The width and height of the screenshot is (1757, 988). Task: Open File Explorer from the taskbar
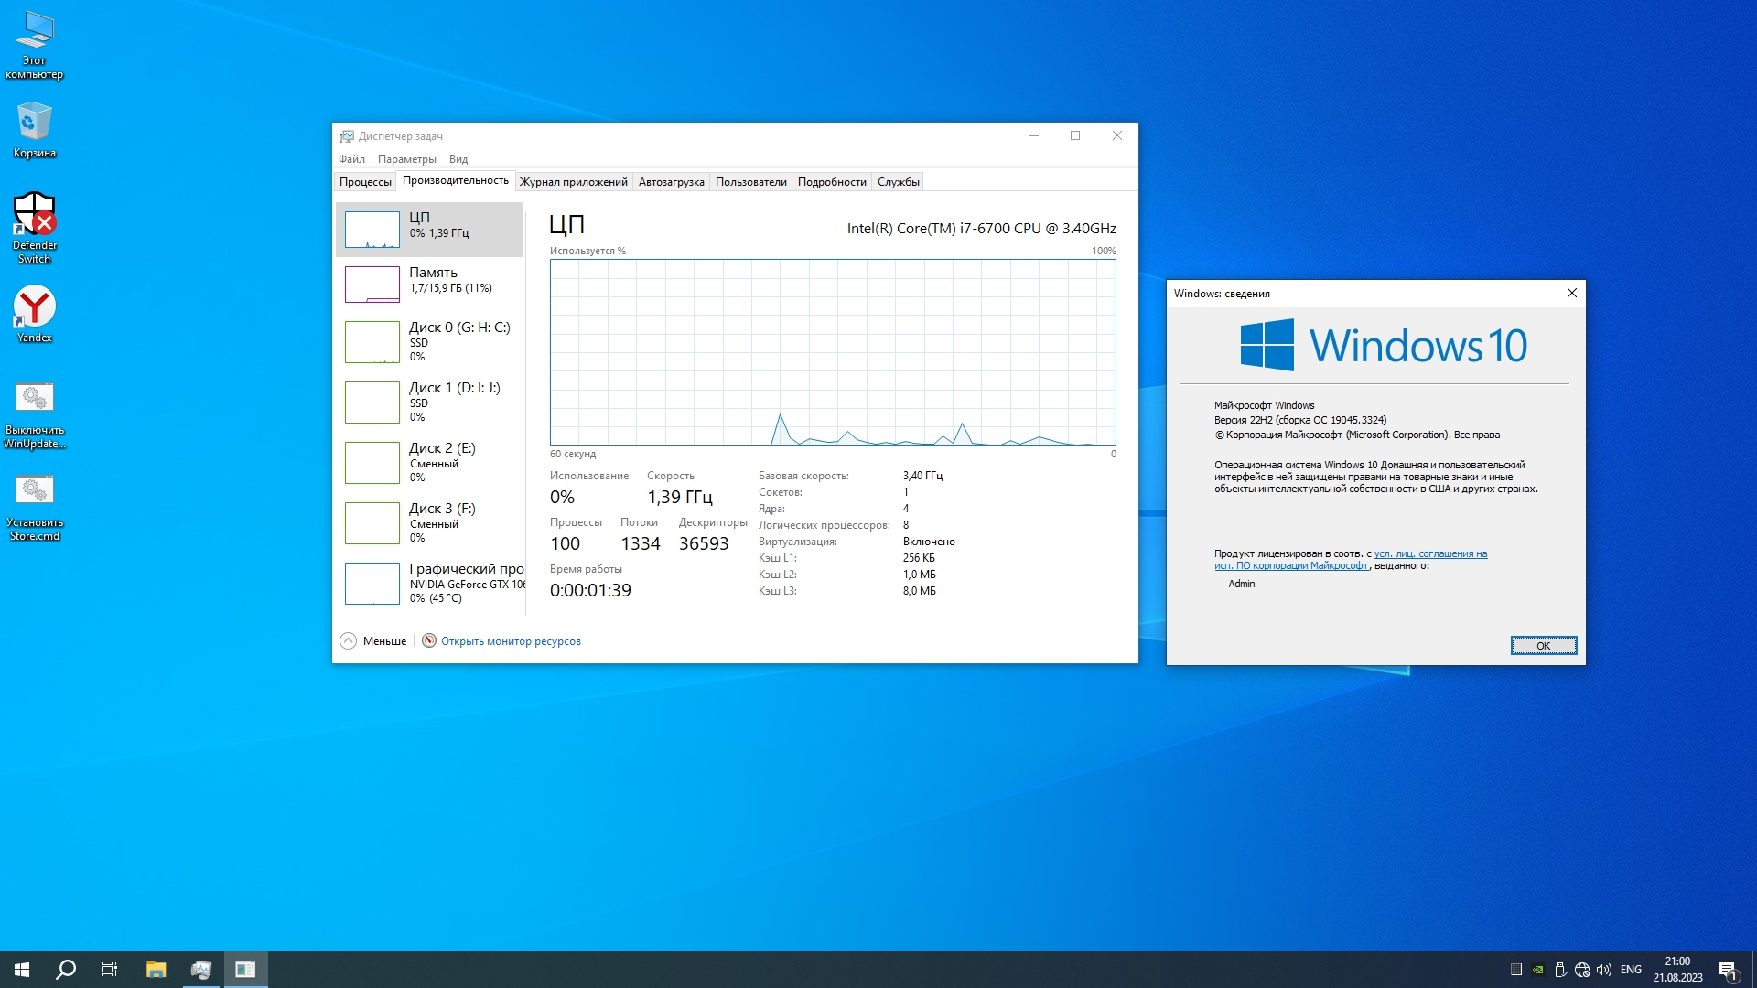[x=156, y=970]
